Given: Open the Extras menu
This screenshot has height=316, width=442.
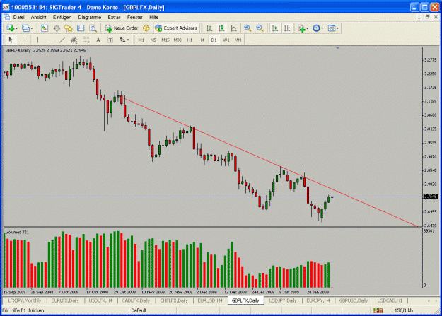Looking at the screenshot, I should [x=114, y=17].
